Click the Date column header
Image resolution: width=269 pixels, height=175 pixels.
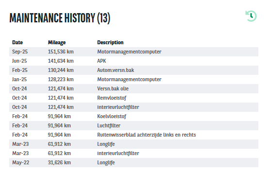pos(17,42)
